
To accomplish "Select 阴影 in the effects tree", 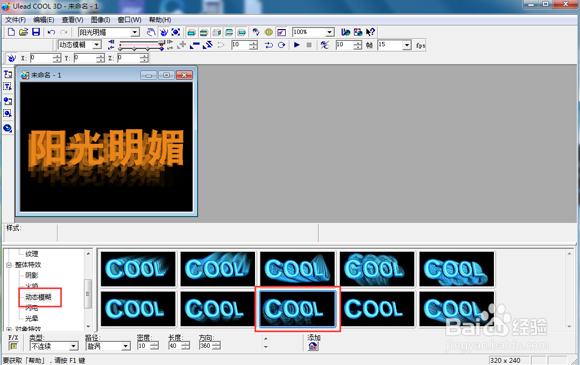I will [31, 276].
